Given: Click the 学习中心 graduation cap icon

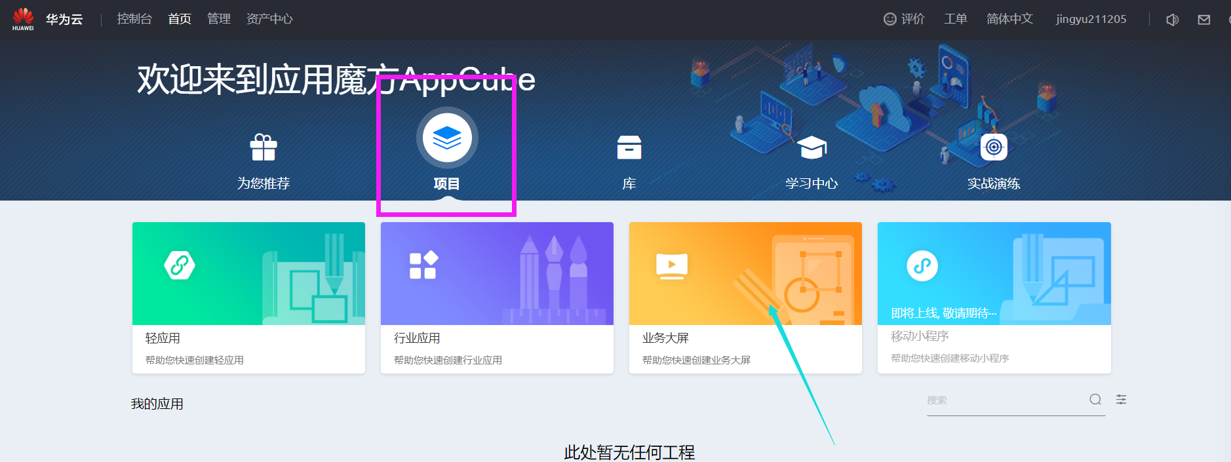Looking at the screenshot, I should (x=811, y=147).
